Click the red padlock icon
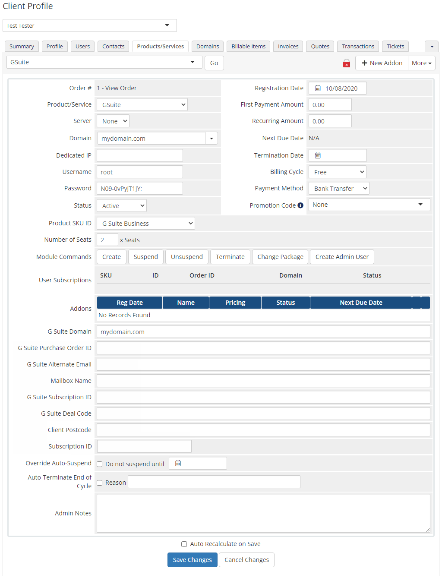The height and width of the screenshot is (581, 442). (346, 63)
